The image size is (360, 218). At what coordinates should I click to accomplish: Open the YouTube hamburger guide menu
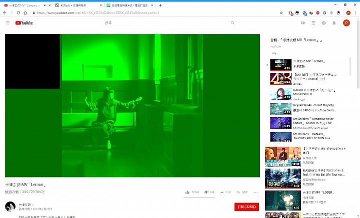point(7,23)
